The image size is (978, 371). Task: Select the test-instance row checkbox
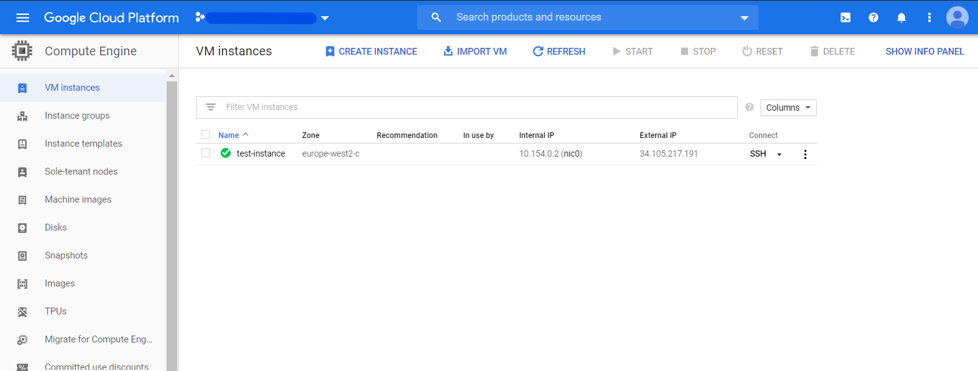(x=206, y=153)
